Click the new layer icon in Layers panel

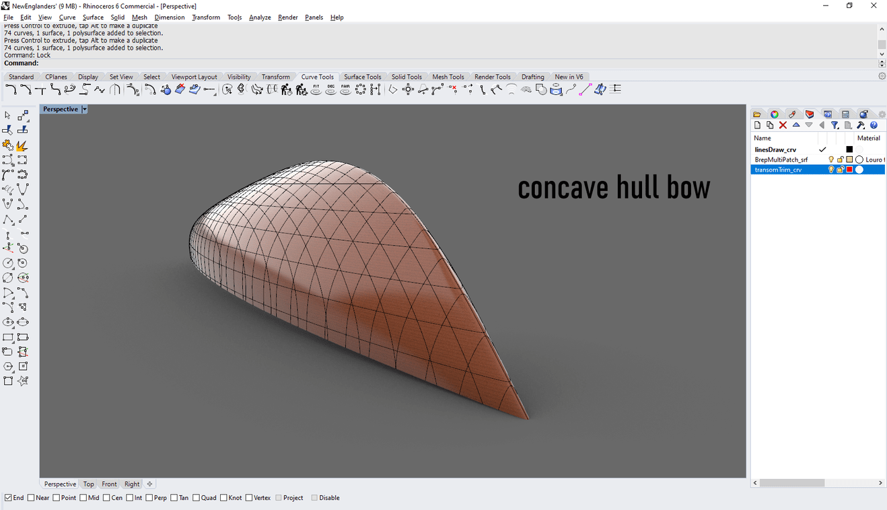tap(757, 125)
